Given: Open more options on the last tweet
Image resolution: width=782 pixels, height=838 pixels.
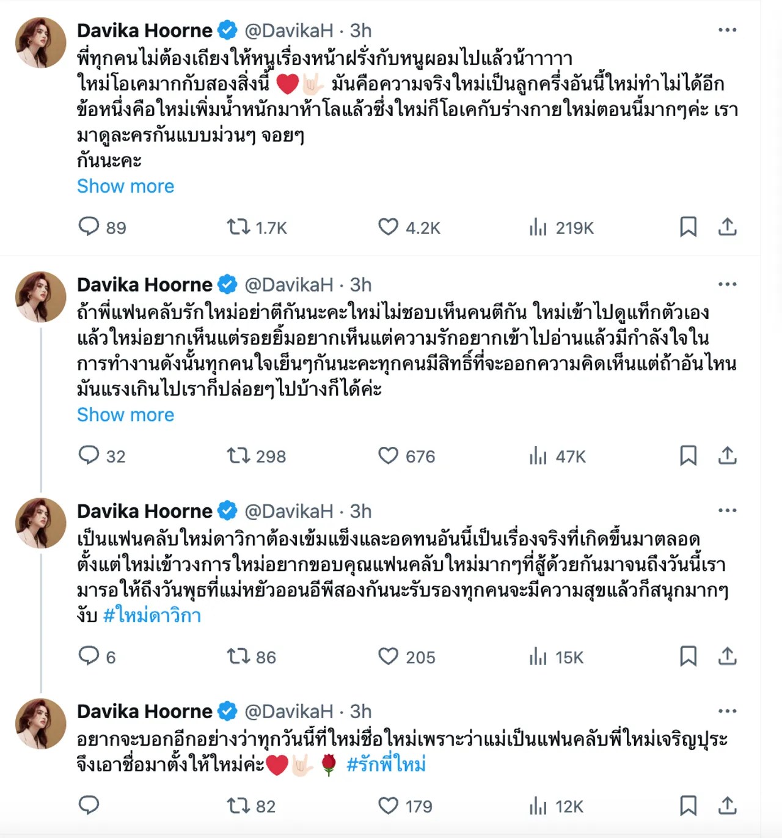Looking at the screenshot, I should coord(727,711).
